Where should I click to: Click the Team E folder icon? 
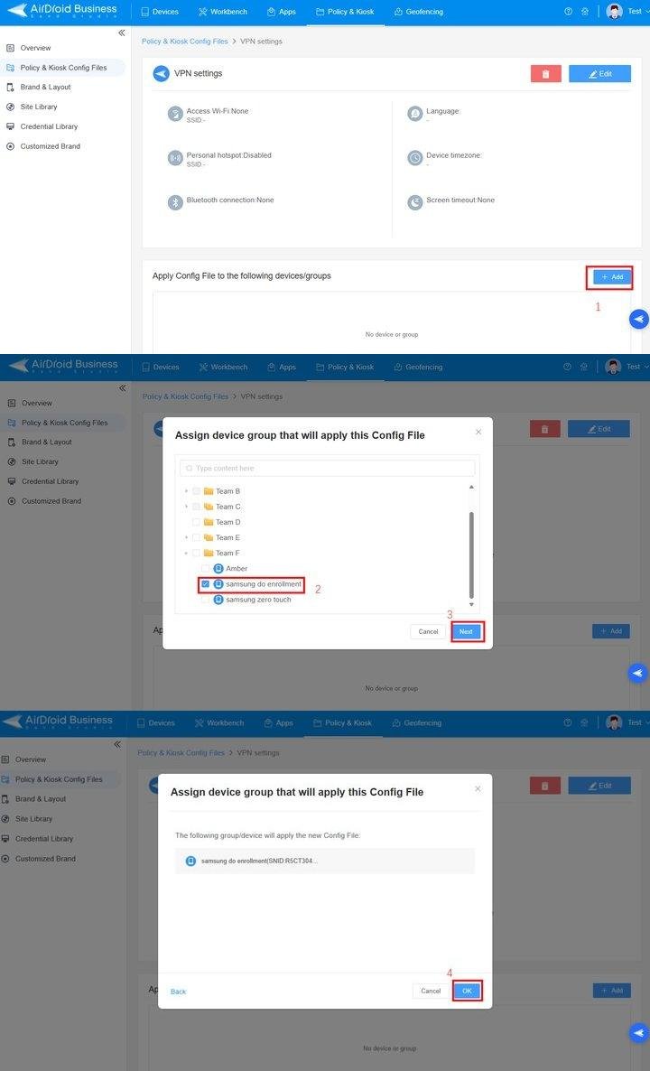click(209, 537)
